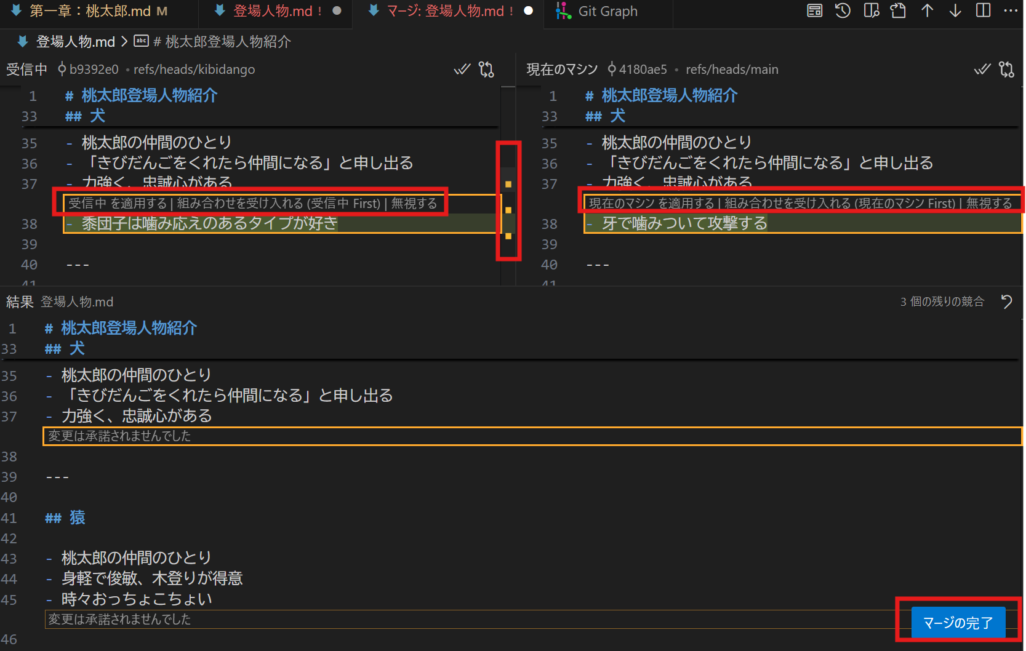This screenshot has height=651, width=1026.
Task: Click the b9392e0 commit hash
Action: (94, 70)
